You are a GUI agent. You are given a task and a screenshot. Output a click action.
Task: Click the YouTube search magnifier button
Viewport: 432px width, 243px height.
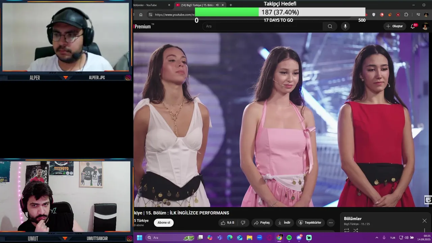(x=330, y=26)
